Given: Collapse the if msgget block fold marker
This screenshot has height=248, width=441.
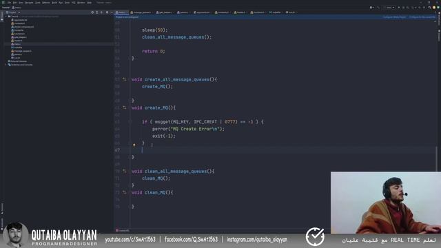Looking at the screenshot, I should coord(130,122).
